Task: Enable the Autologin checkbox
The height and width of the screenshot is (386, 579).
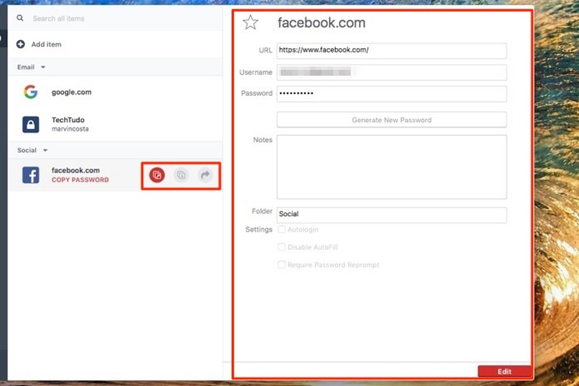Action: point(281,229)
